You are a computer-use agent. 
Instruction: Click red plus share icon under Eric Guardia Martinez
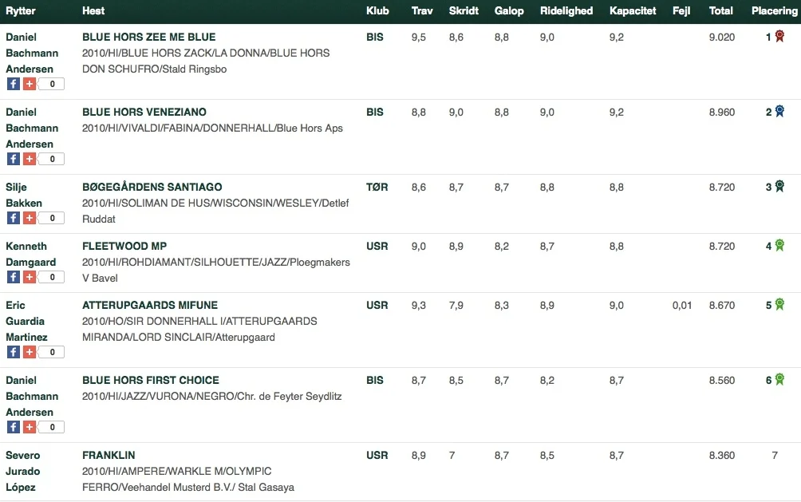pos(30,352)
